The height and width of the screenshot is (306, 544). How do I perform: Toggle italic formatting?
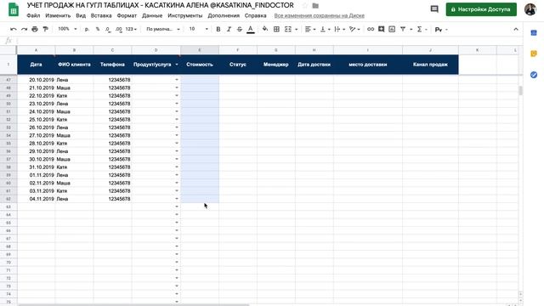[229, 30]
